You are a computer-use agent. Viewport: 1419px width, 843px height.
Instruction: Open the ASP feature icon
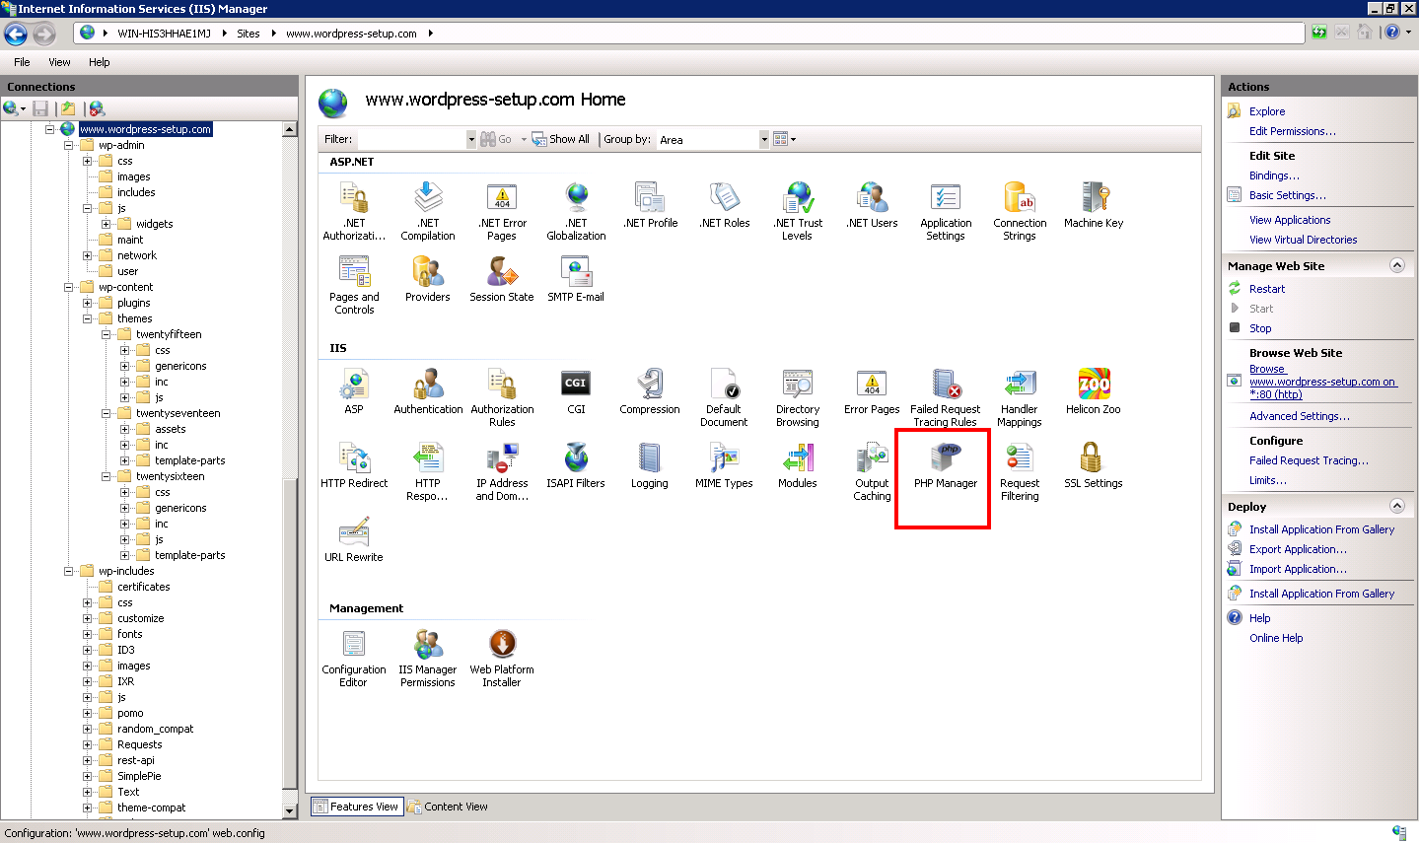354,392
